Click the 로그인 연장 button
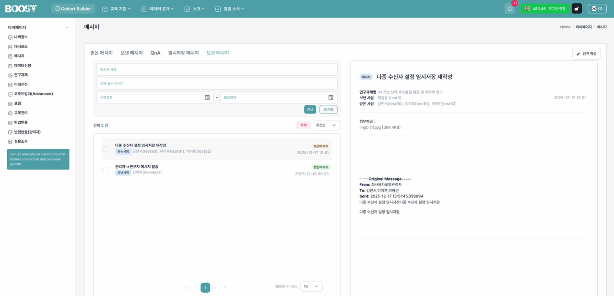Viewport: 614px width, 296px height. (556, 9)
